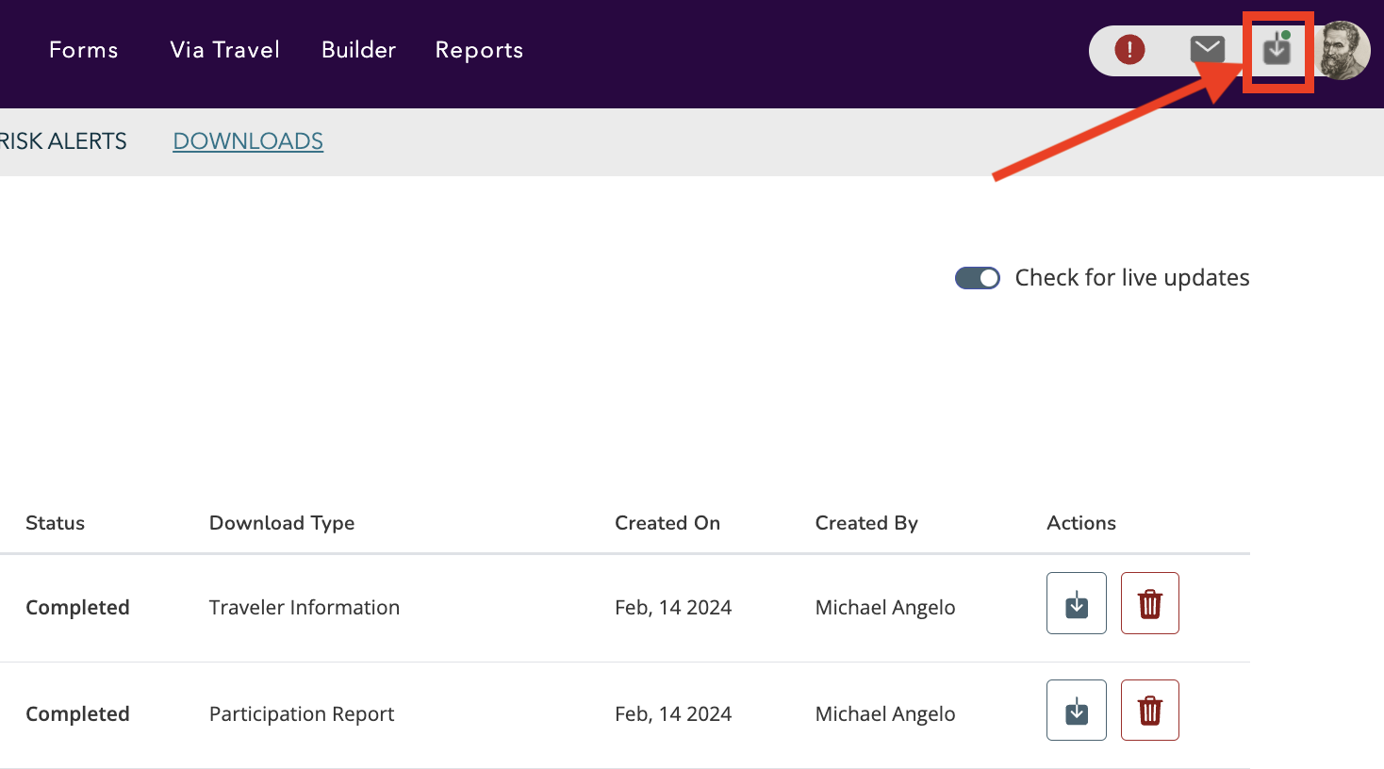Click the Created By column header
Image resolution: width=1384 pixels, height=769 pixels.
tap(866, 523)
